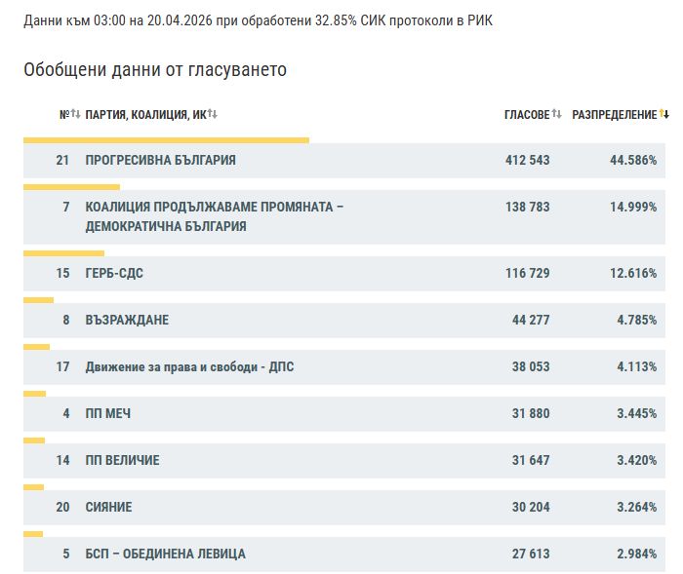
Task: Click the sort arrows next to № header
Action: tap(75, 115)
